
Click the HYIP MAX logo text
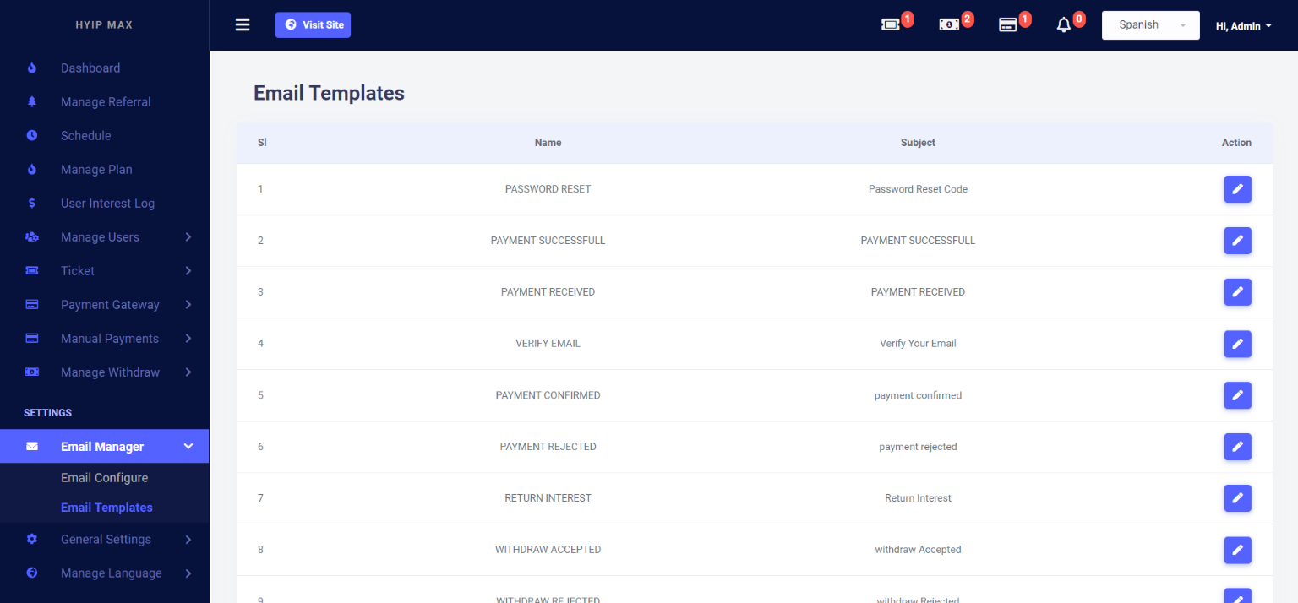pos(104,25)
